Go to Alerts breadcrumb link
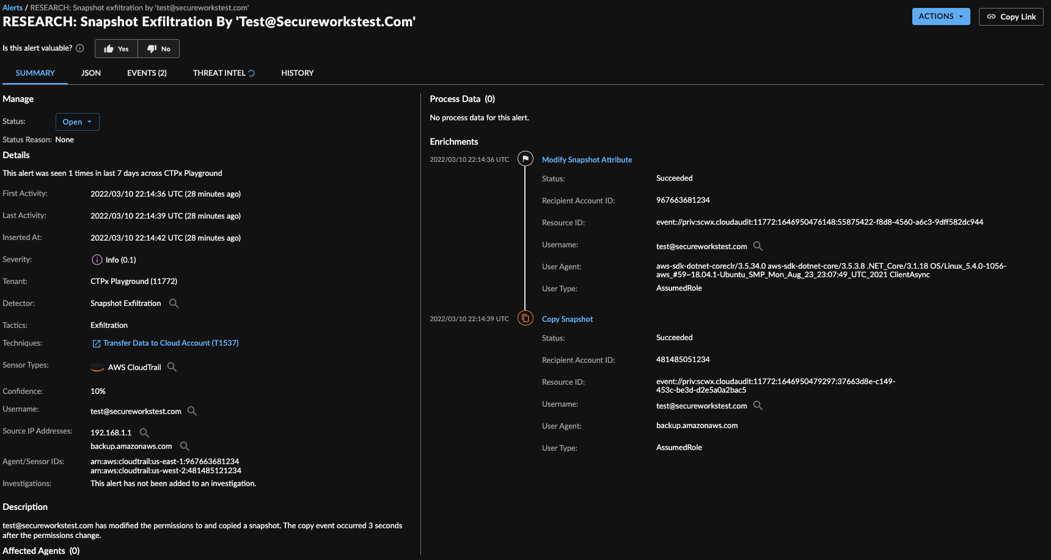 coord(12,7)
